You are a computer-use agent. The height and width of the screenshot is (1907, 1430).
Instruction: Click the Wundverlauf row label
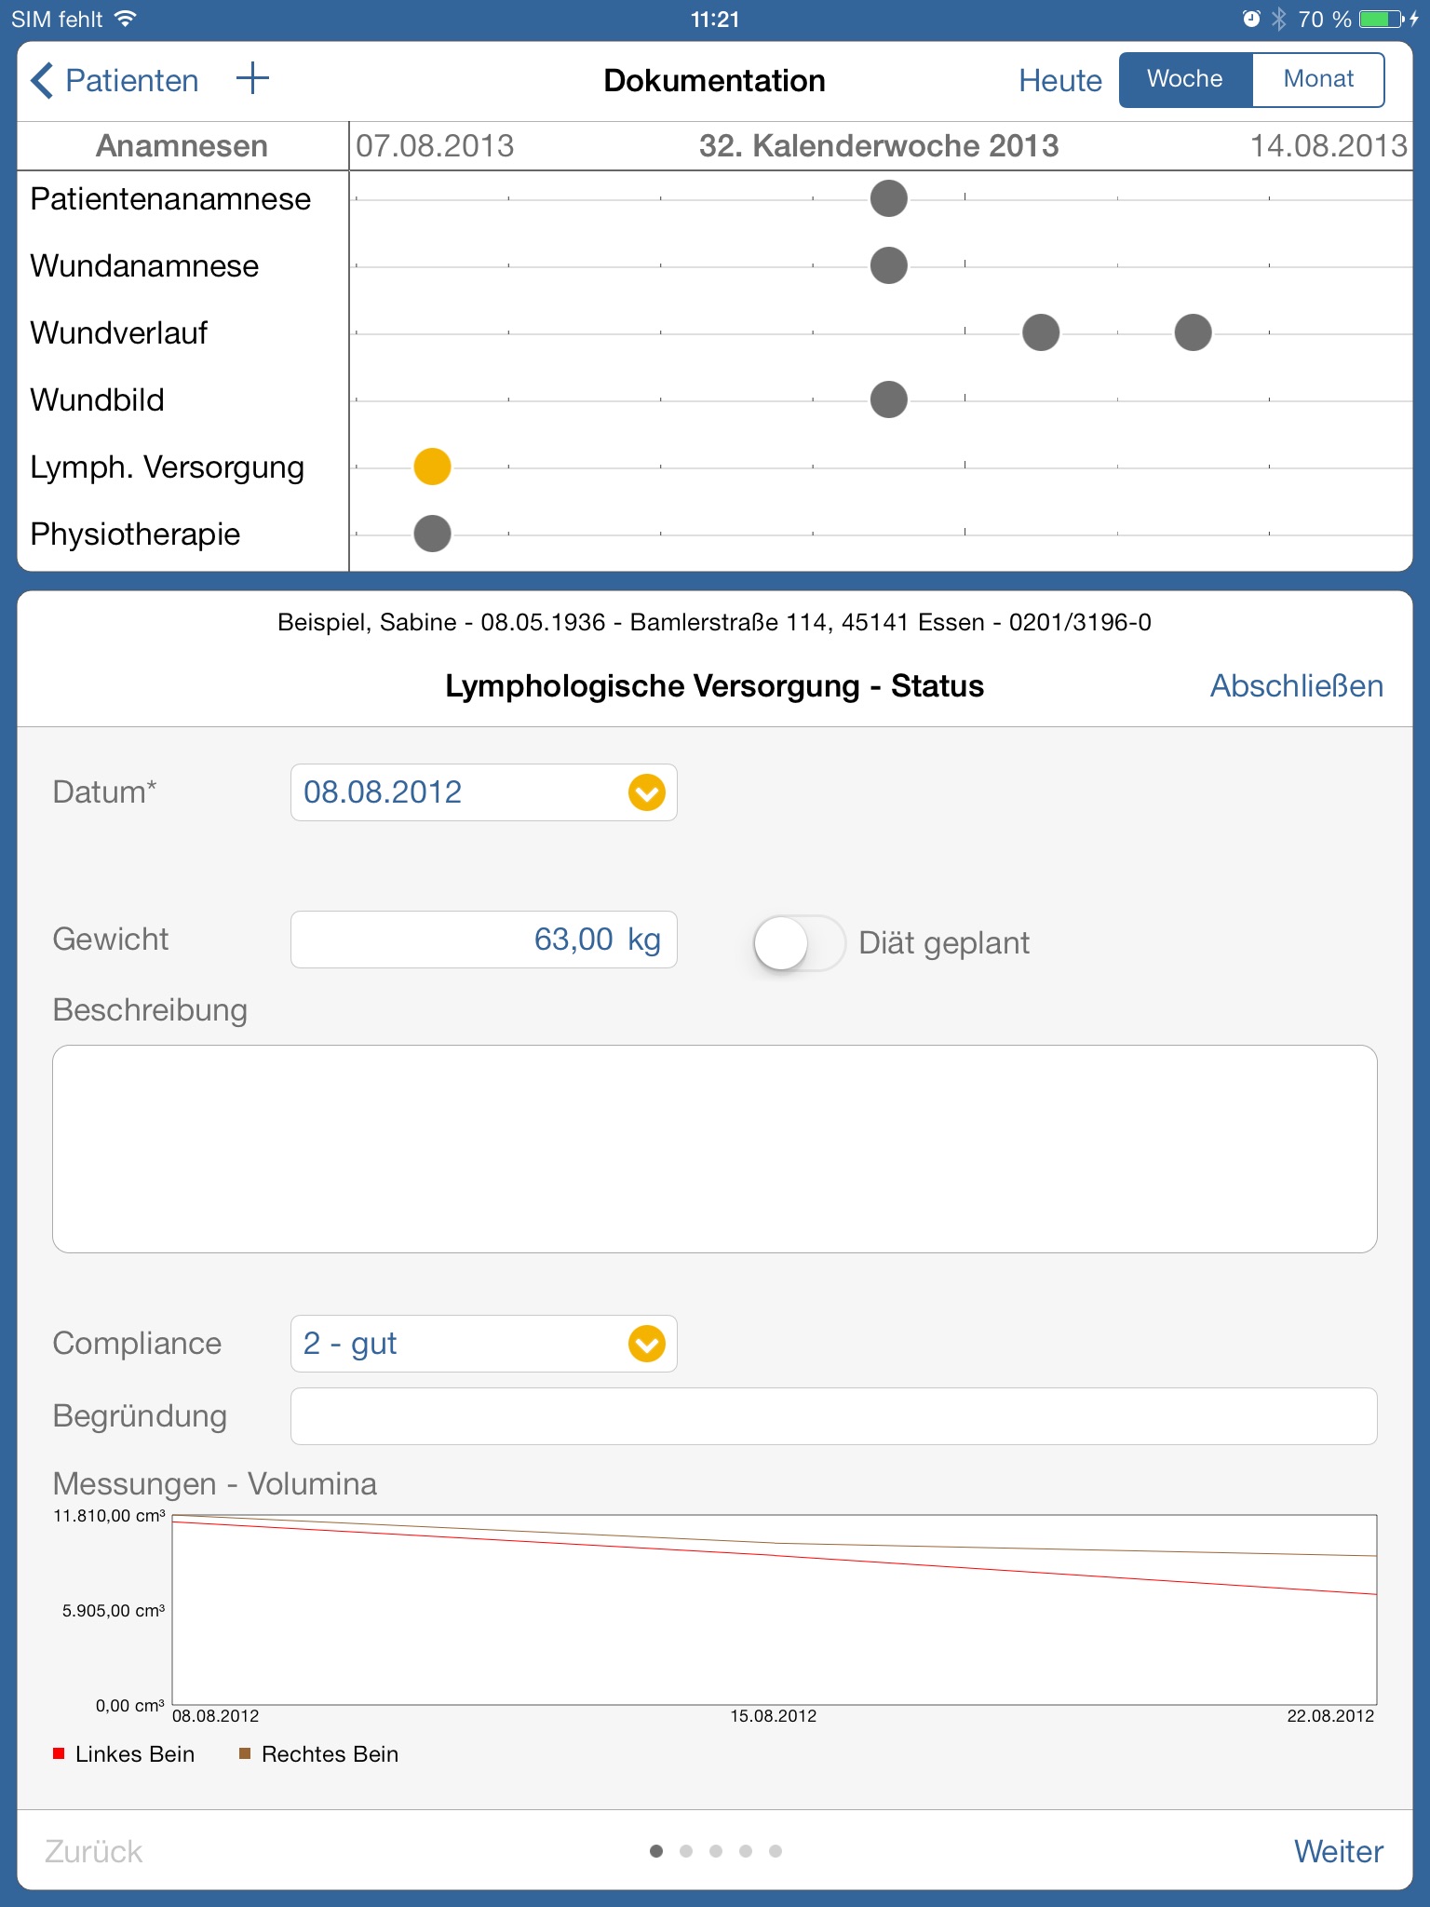[x=119, y=333]
